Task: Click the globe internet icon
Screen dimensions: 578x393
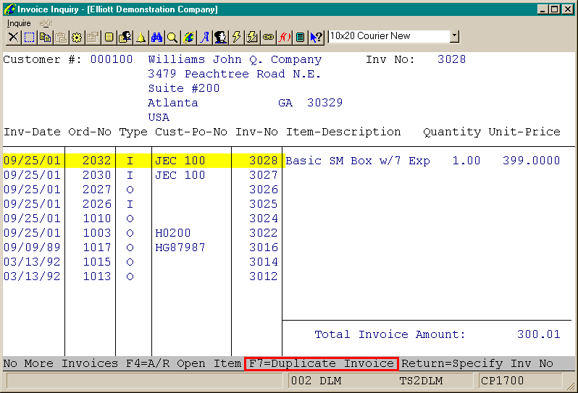Action: pos(188,37)
